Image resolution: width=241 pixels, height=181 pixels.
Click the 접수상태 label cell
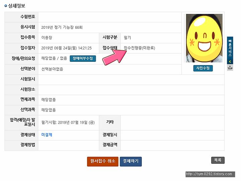[x=110, y=48]
